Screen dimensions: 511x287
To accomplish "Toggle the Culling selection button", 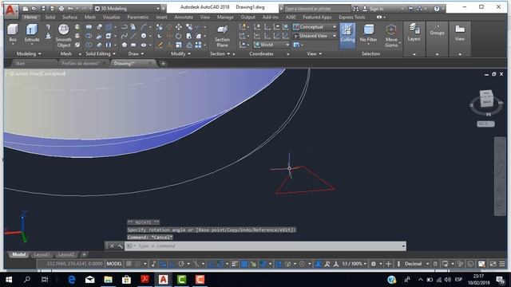I will point(347,35).
